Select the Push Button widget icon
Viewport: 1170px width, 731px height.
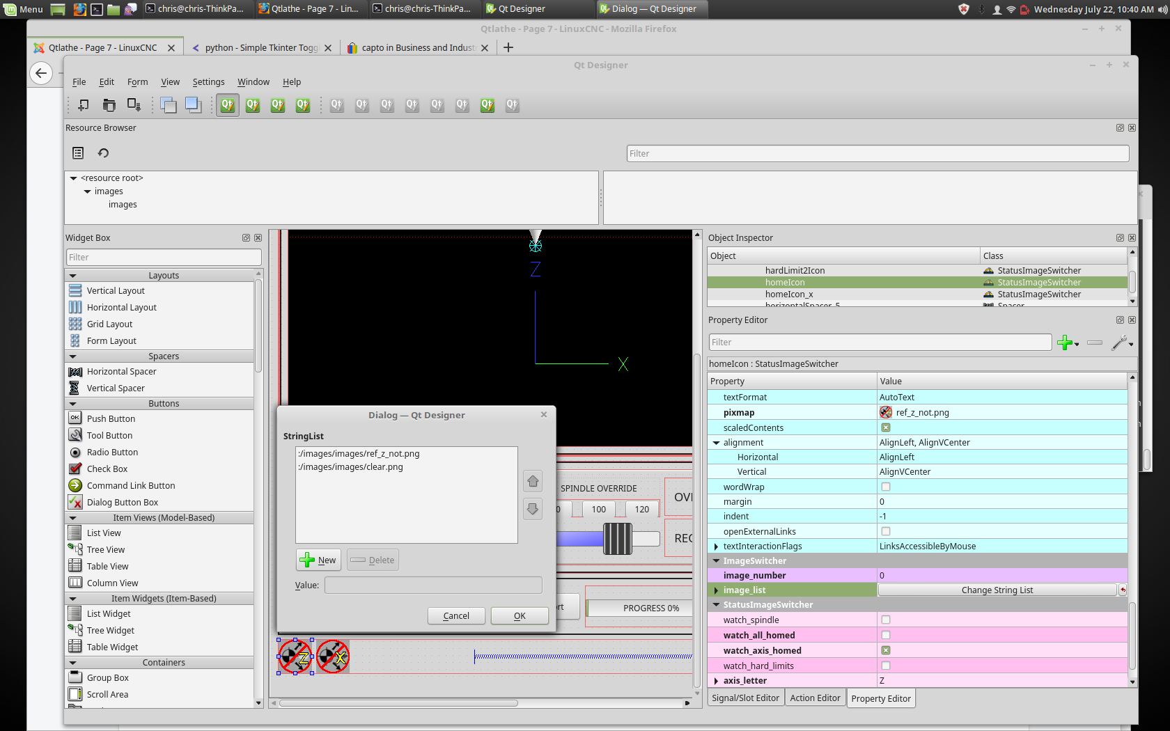click(x=75, y=418)
